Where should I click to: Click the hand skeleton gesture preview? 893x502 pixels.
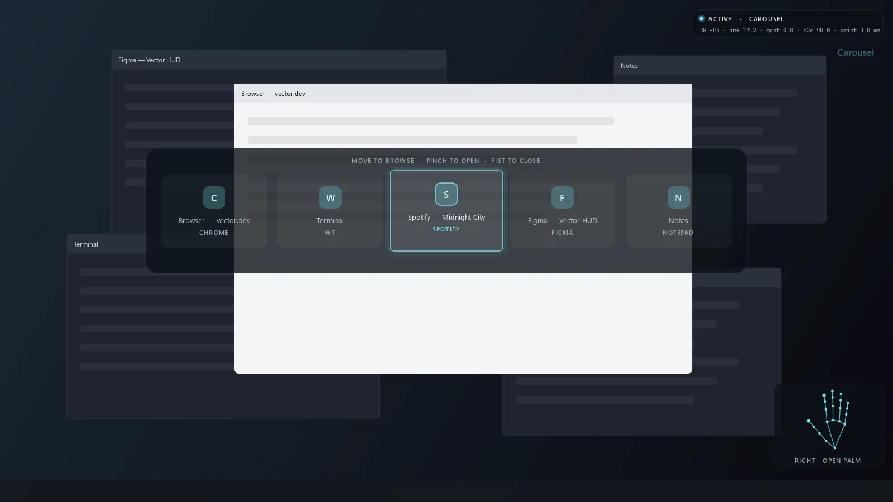click(x=828, y=419)
